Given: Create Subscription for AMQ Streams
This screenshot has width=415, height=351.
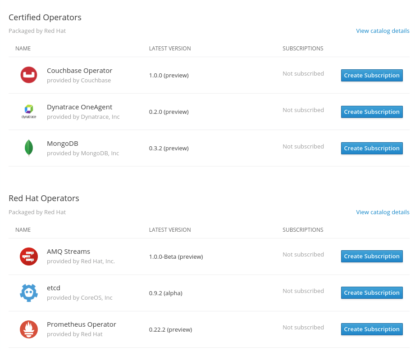Looking at the screenshot, I should [371, 256].
